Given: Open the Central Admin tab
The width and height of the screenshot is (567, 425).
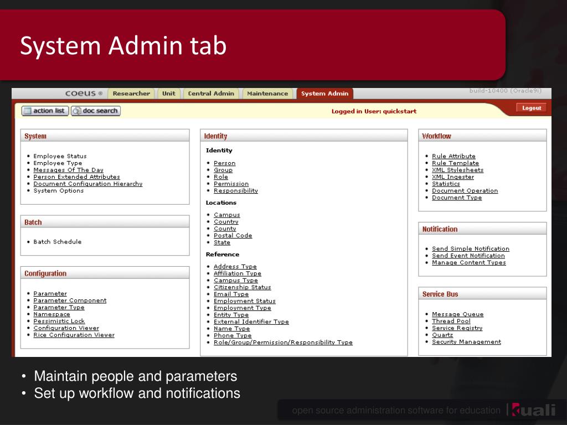Looking at the screenshot, I should [x=211, y=93].
